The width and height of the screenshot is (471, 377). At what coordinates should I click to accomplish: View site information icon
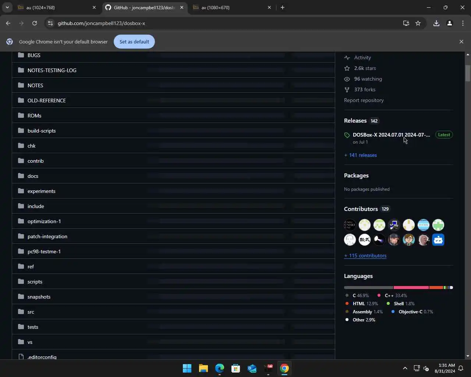point(50,23)
